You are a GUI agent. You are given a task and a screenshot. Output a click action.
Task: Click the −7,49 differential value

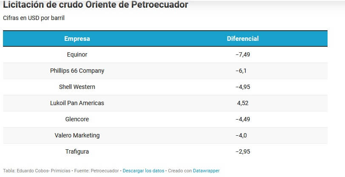click(x=242, y=54)
